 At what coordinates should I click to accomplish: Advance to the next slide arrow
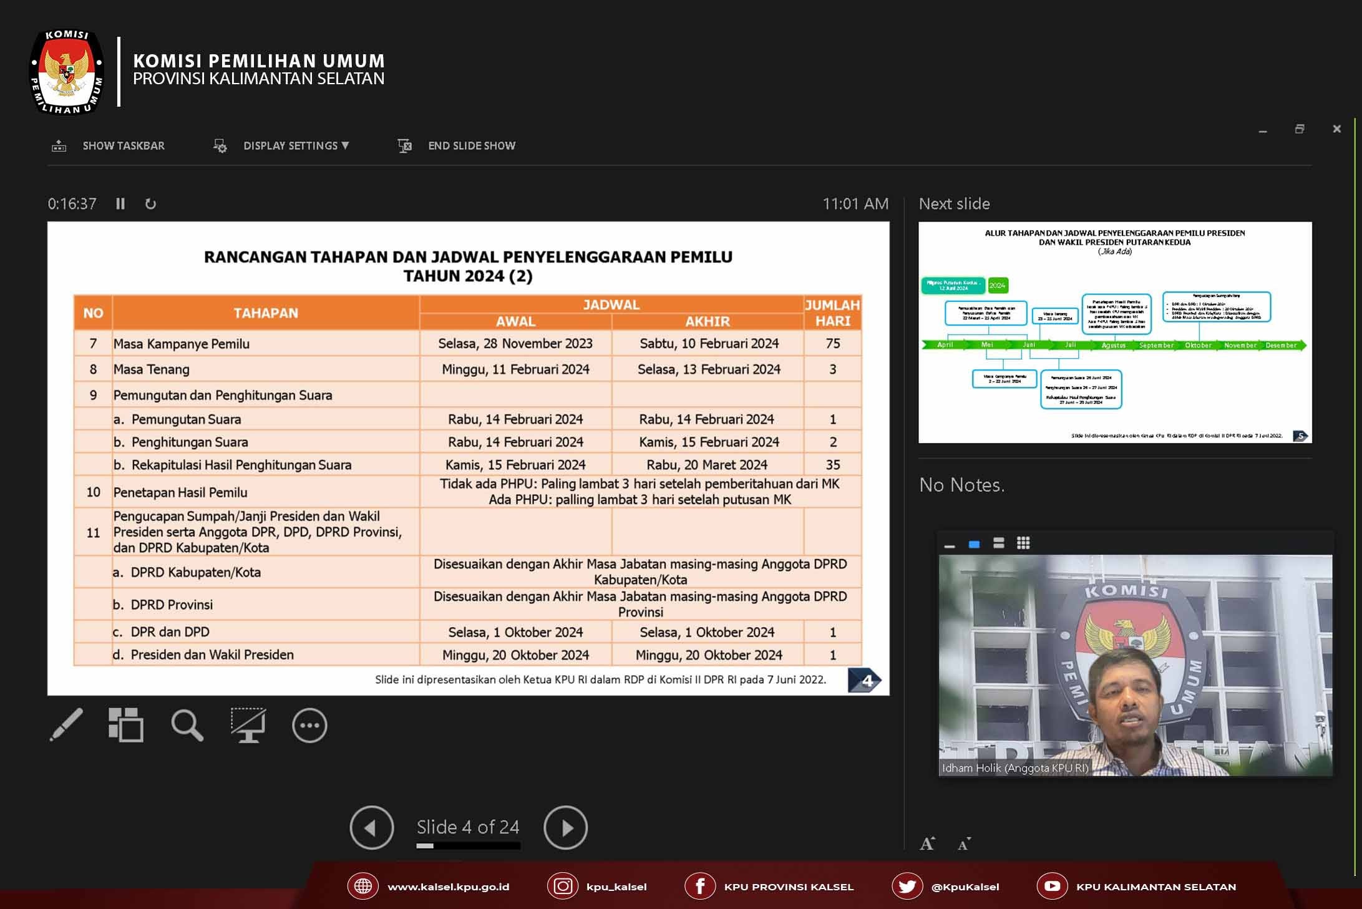(565, 828)
